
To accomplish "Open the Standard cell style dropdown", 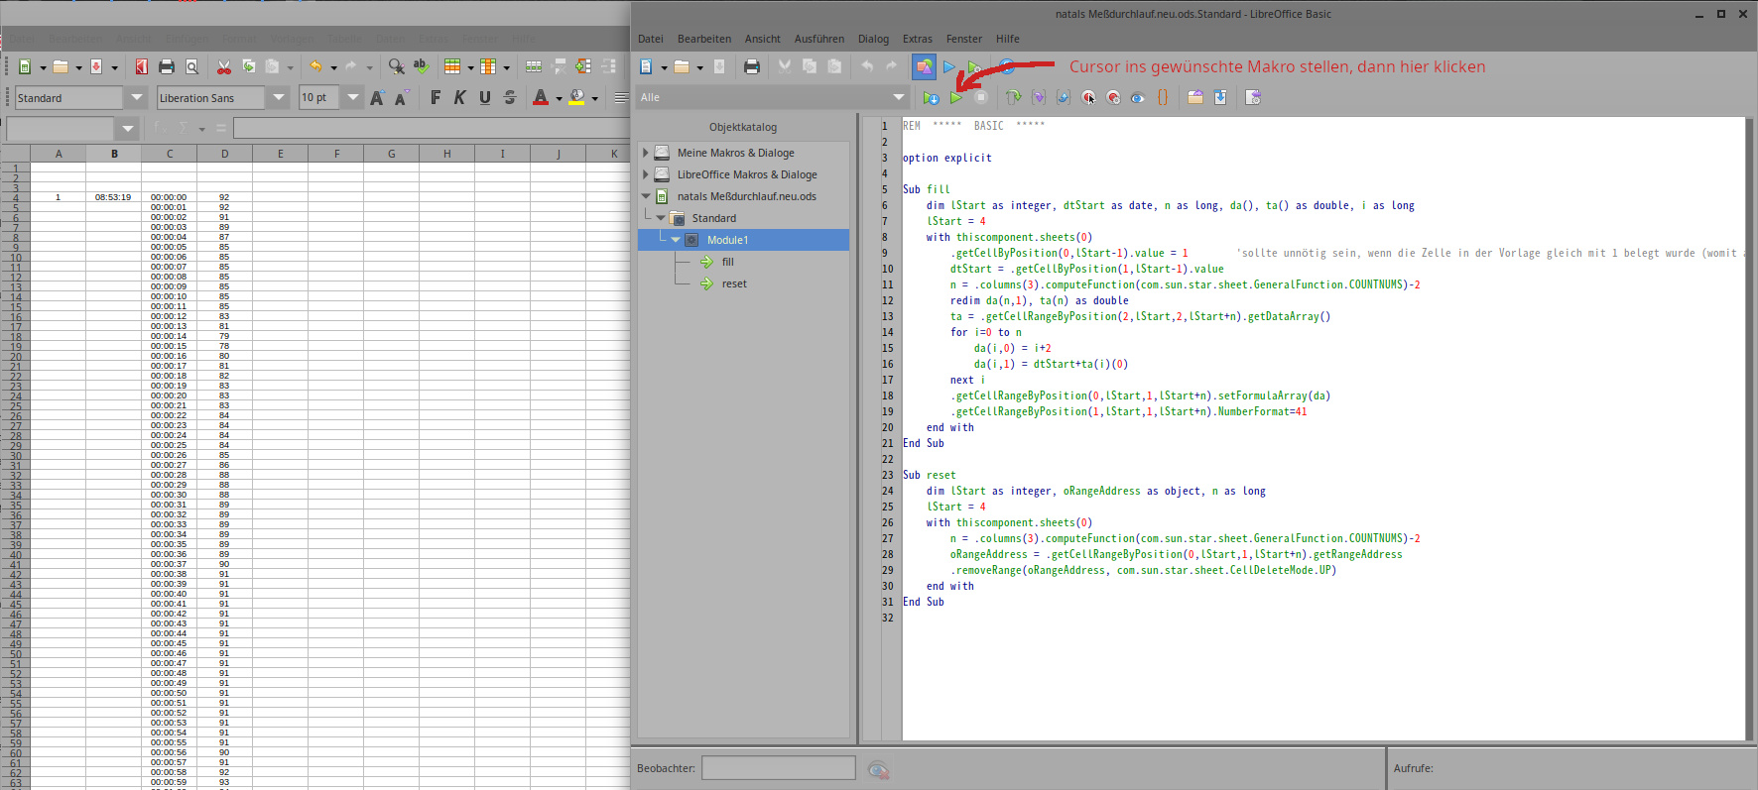I will tap(137, 97).
